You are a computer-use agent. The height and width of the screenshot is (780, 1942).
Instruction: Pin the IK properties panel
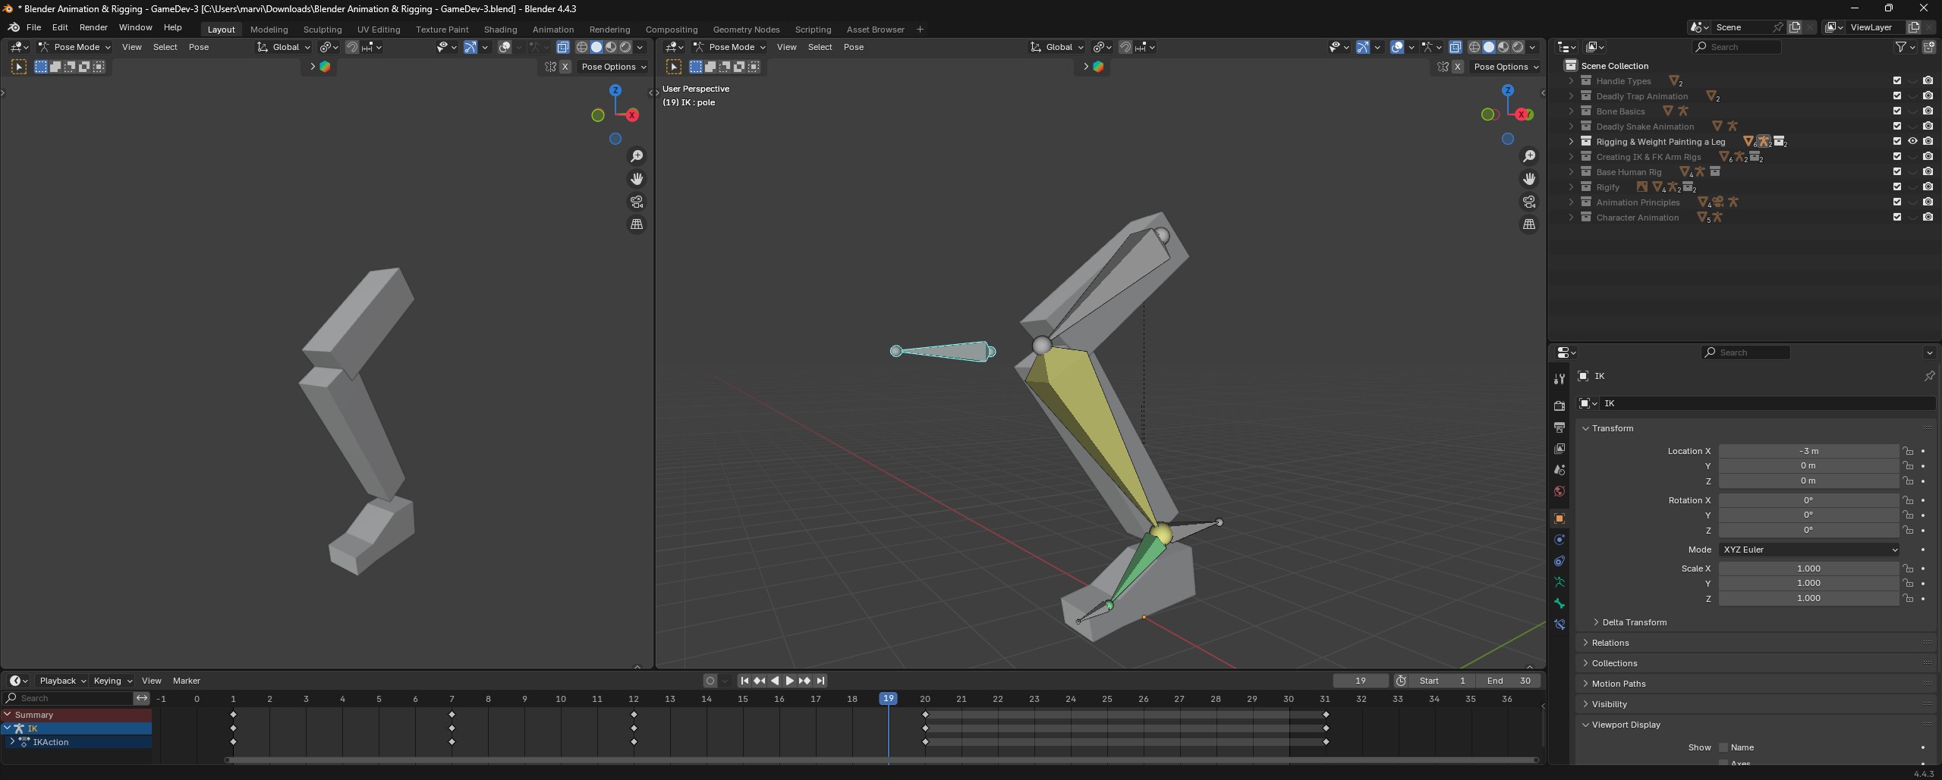pos(1928,376)
